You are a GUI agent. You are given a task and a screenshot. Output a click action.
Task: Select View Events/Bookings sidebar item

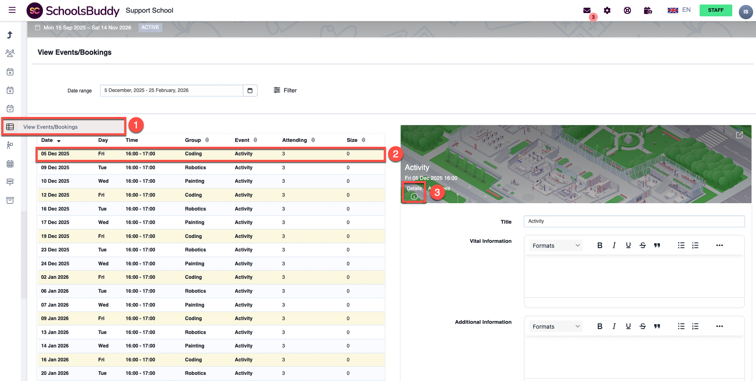[50, 127]
